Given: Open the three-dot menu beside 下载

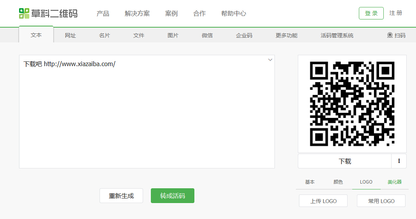Looking at the screenshot, I should click(399, 161).
